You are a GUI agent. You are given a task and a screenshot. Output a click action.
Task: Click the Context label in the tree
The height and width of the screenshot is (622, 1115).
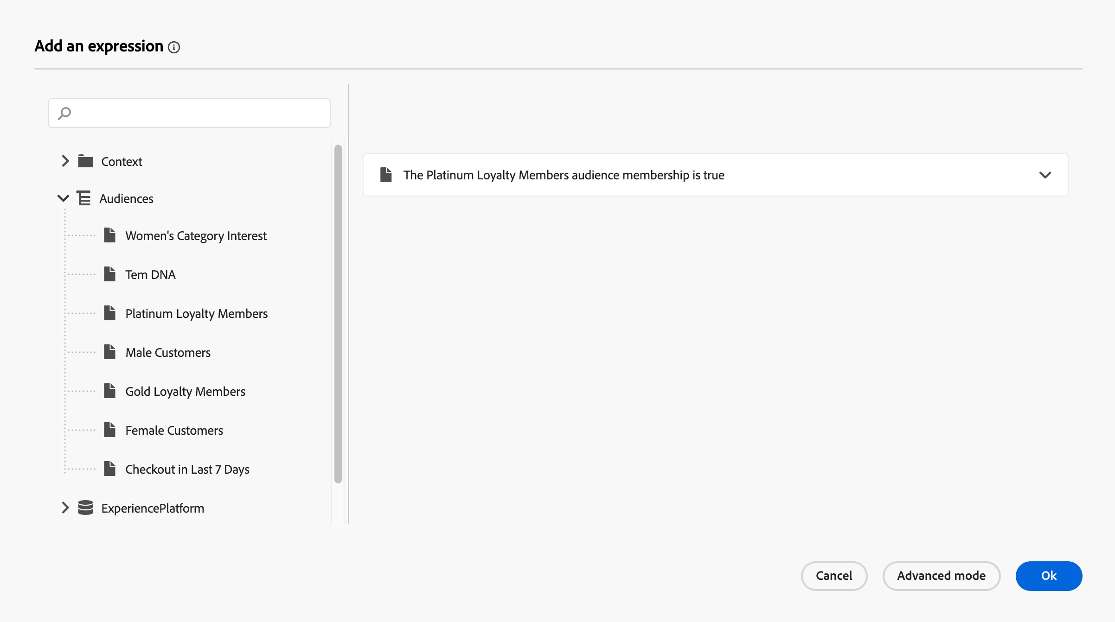(x=122, y=162)
